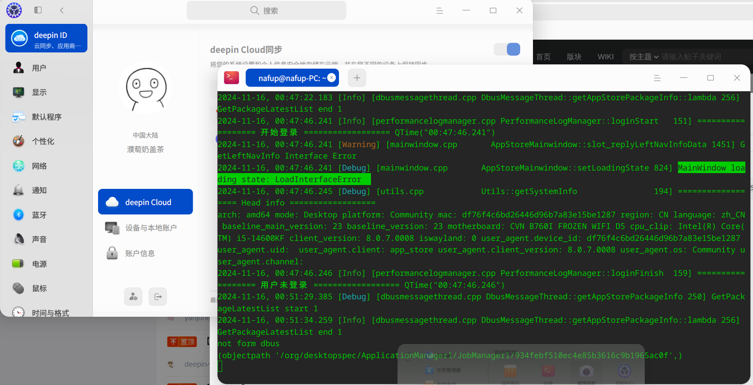Click the deepin ID sign-out button
Screen dimensions: 753x385
(x=158, y=297)
